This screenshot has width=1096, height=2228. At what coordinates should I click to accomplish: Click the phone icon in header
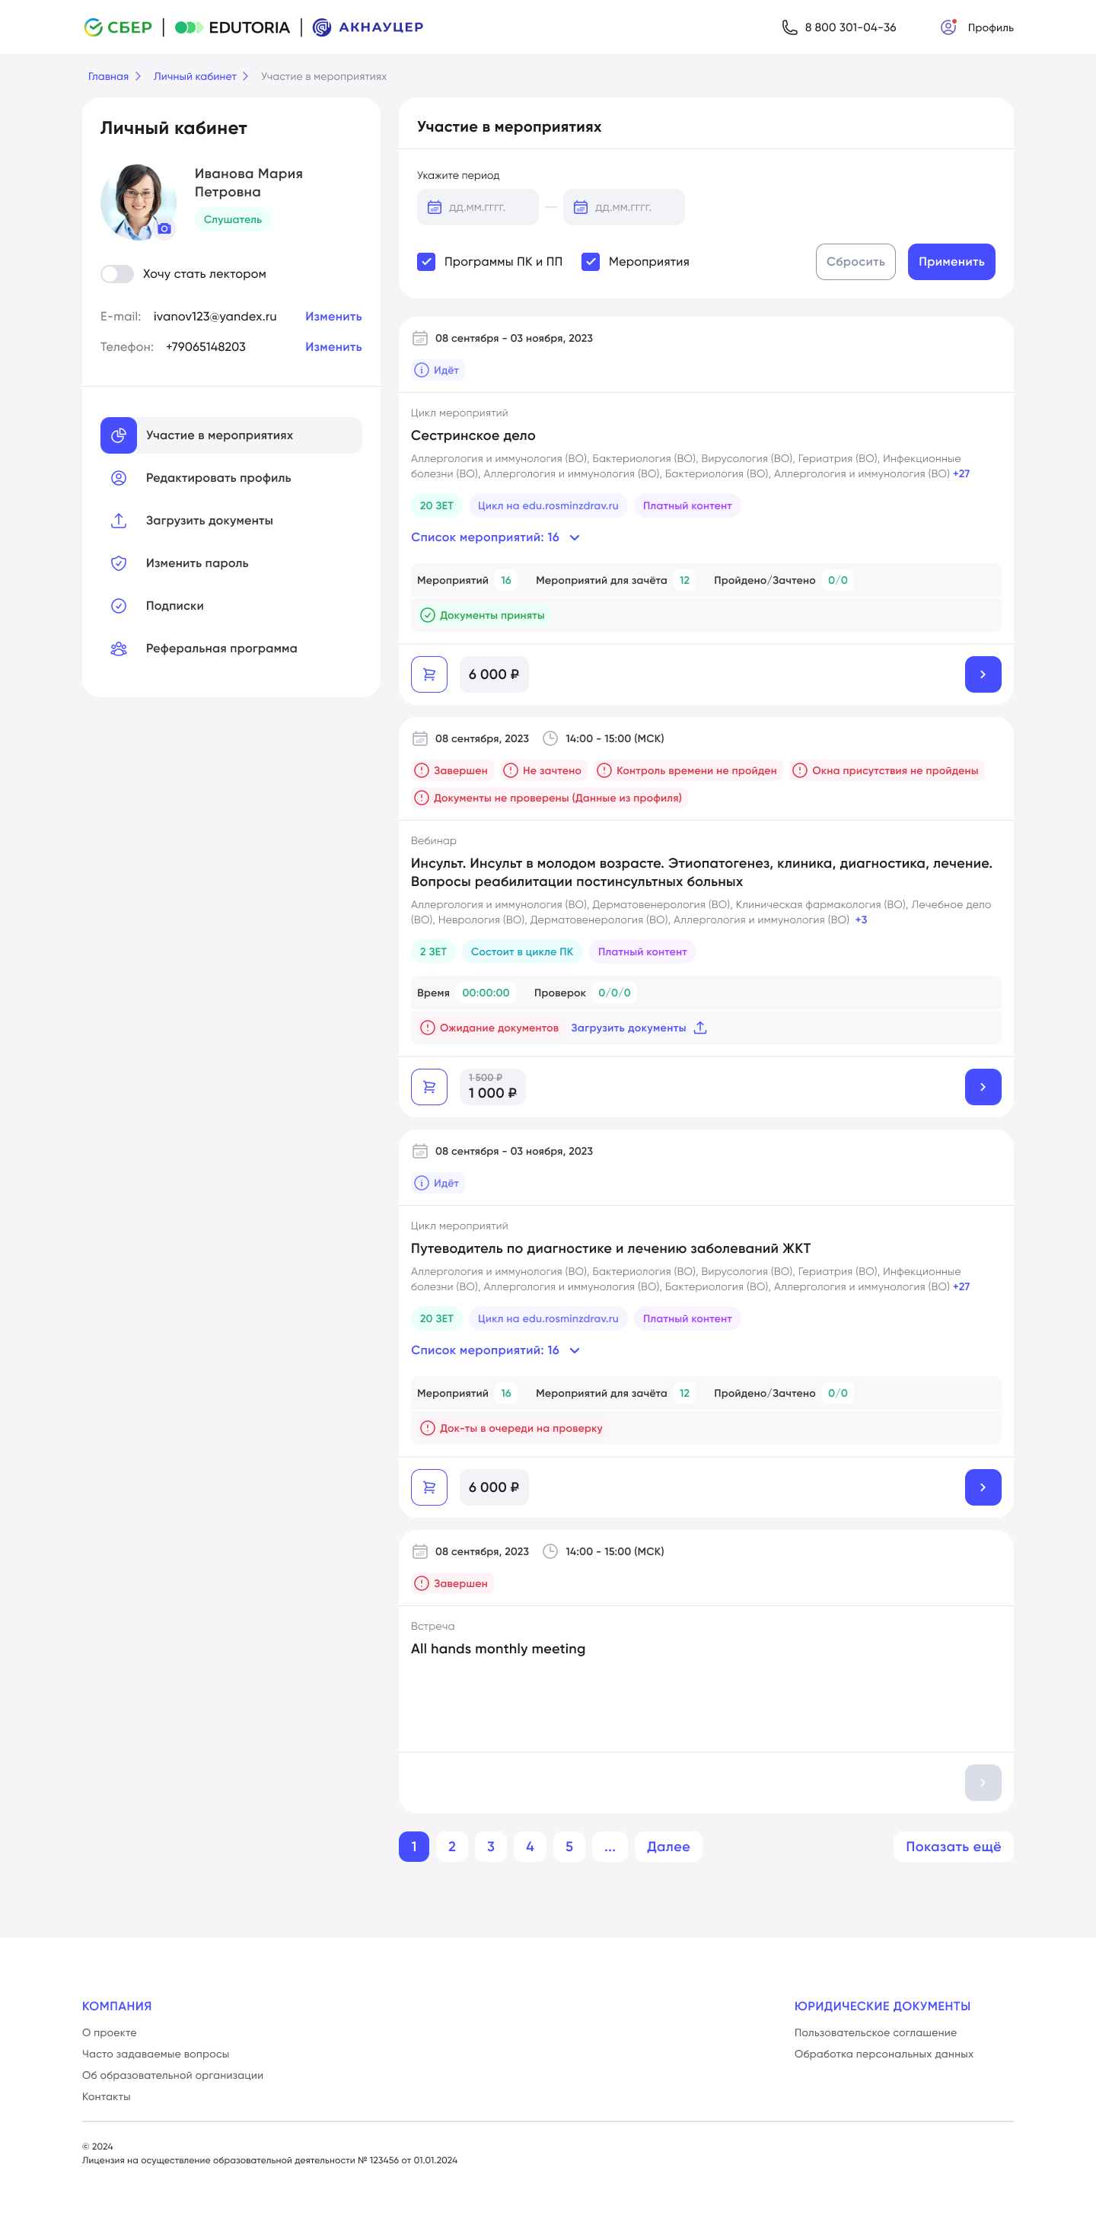[x=789, y=27]
